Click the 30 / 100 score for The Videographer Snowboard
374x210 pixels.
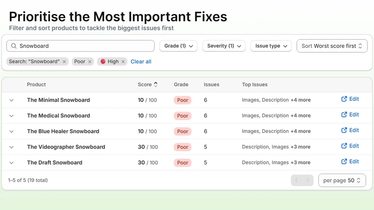pos(148,147)
